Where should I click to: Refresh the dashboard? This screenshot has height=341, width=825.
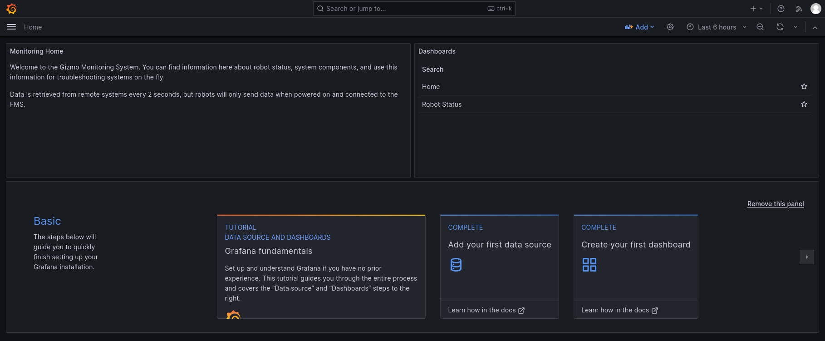tap(780, 27)
